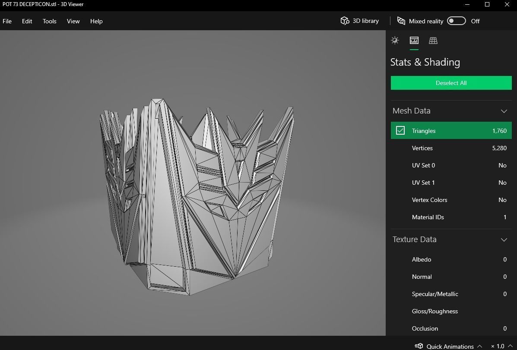The height and width of the screenshot is (350, 517).
Task: Open the View menu
Action: pos(73,21)
